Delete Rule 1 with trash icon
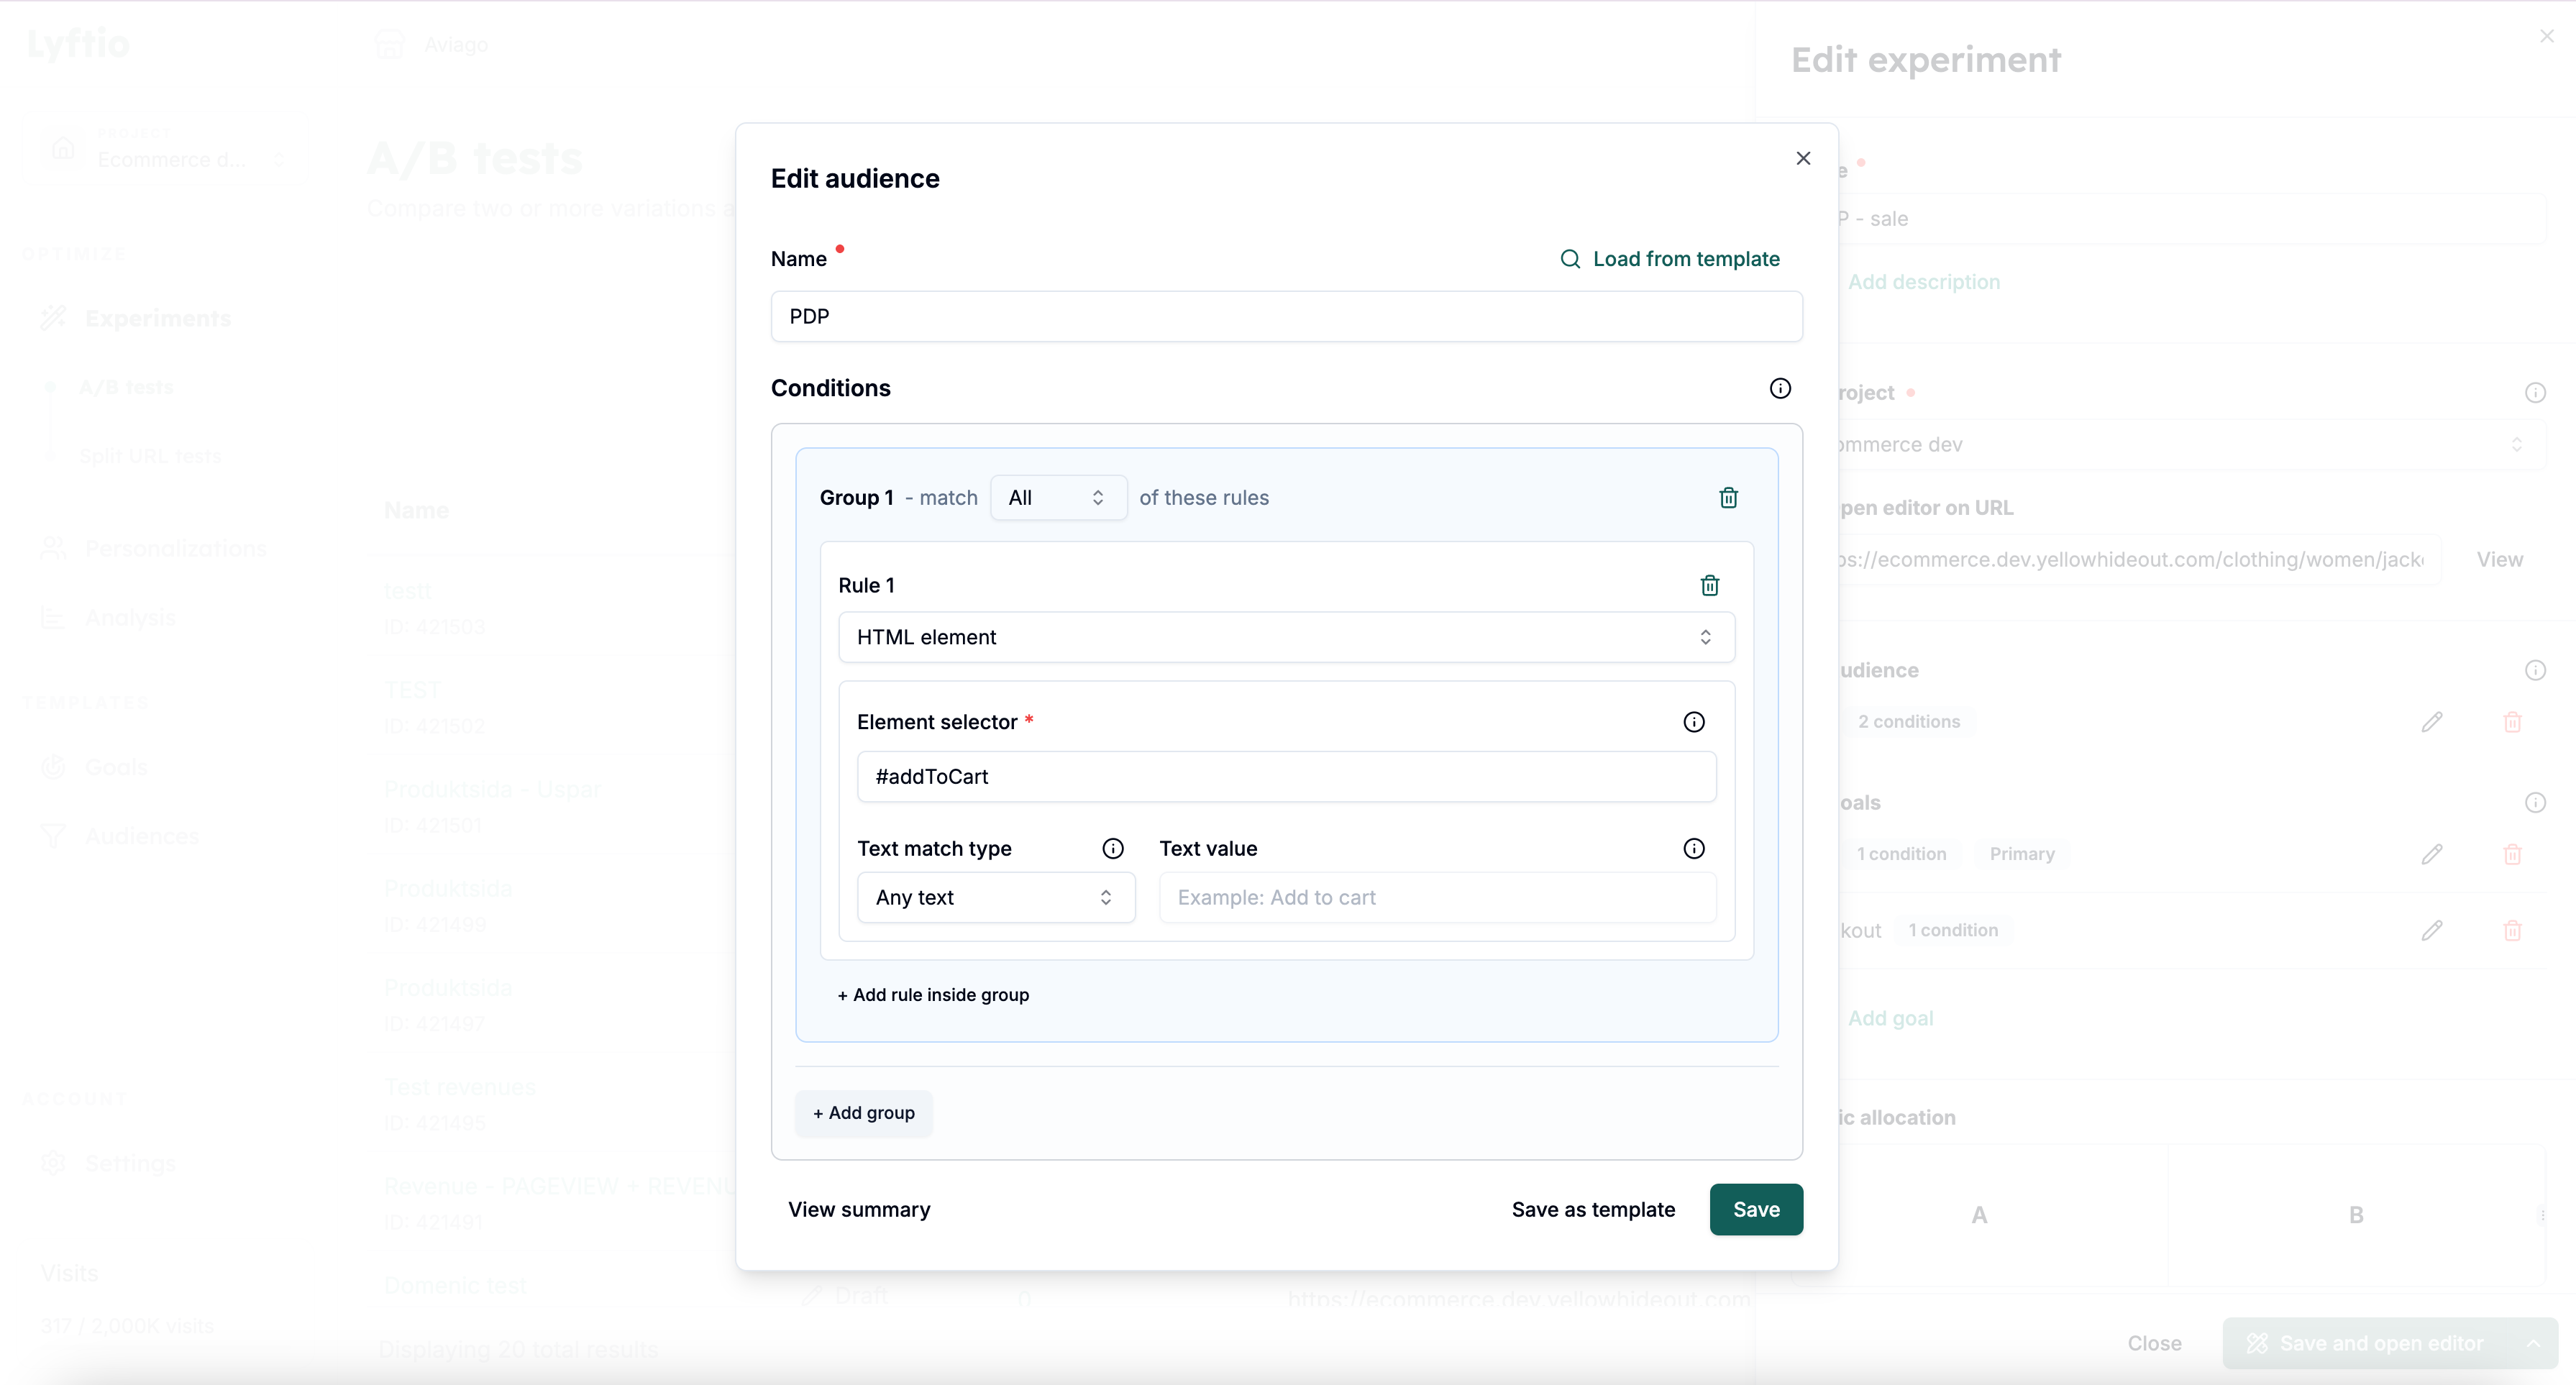This screenshot has width=2576, height=1385. point(1710,585)
